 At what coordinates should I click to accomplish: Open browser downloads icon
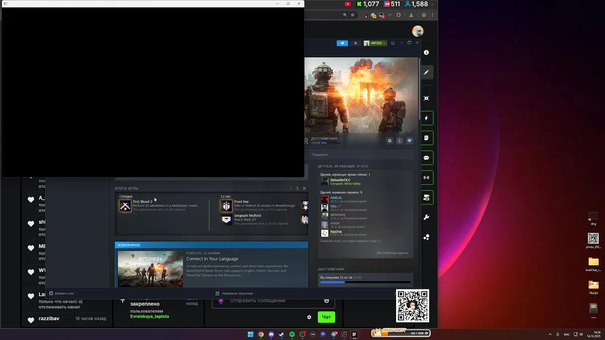411,15
